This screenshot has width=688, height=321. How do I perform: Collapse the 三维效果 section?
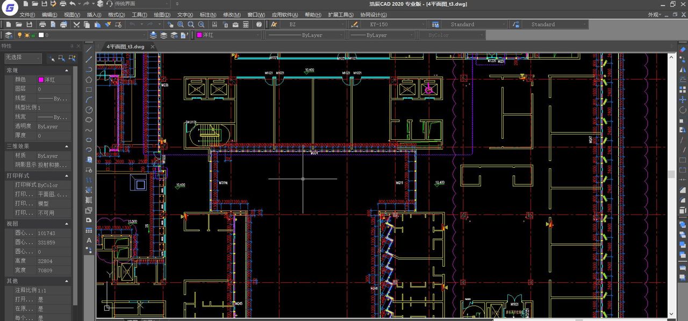point(67,146)
